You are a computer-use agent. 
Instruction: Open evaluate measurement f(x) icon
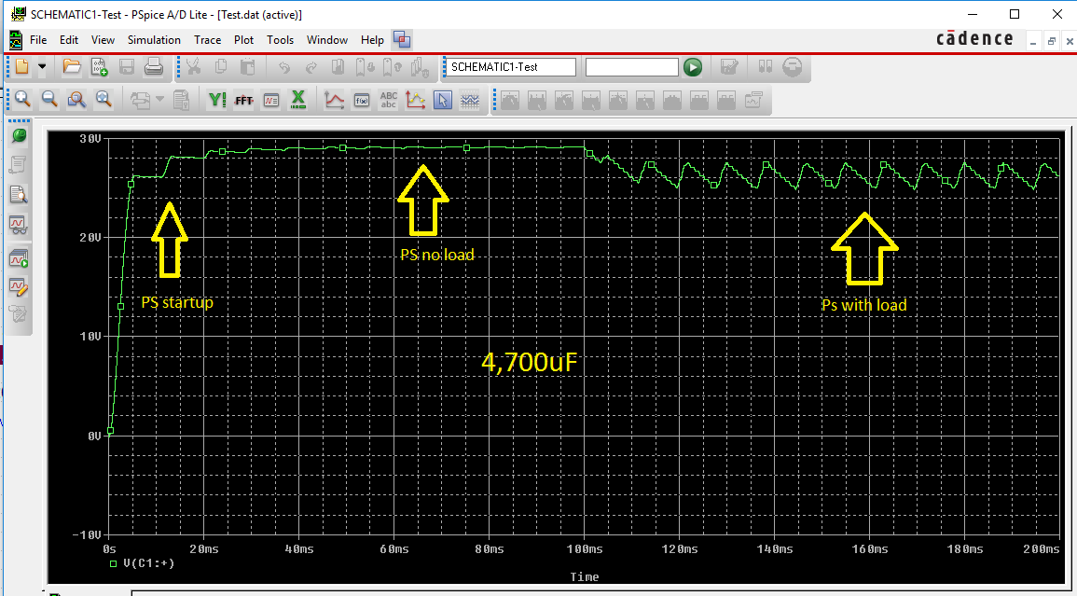tap(362, 100)
